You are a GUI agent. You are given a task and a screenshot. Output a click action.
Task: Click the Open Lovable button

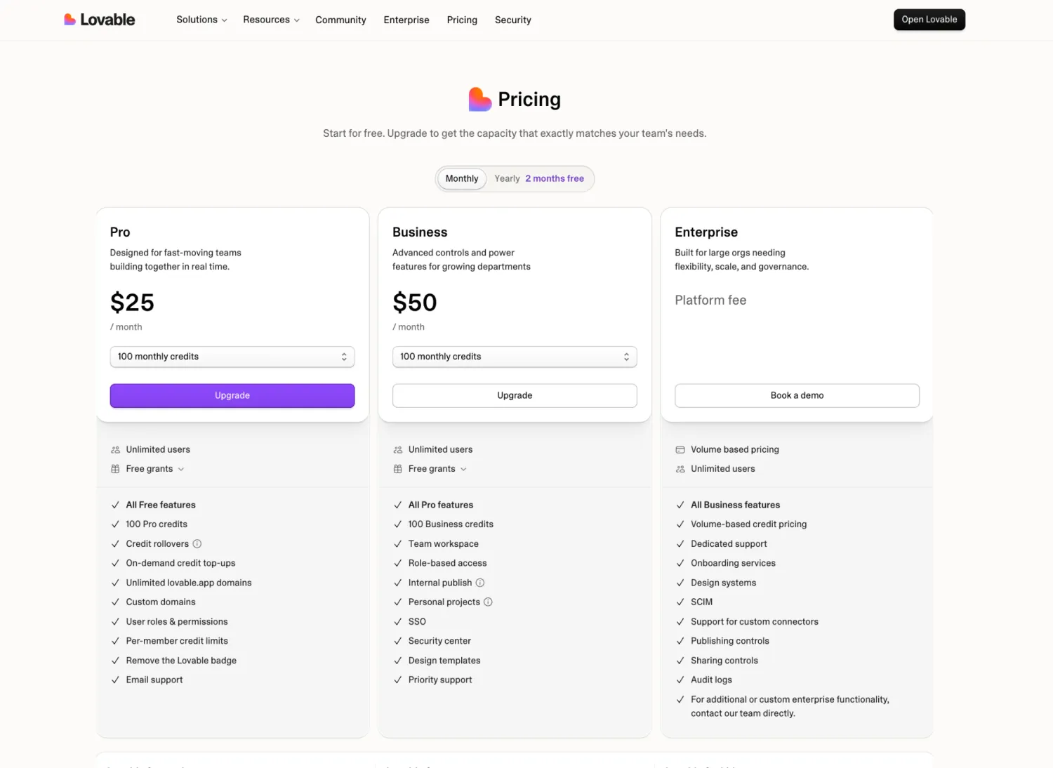[x=929, y=20]
